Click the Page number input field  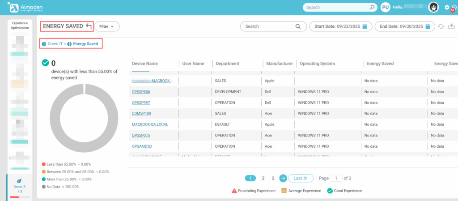[x=335, y=178]
